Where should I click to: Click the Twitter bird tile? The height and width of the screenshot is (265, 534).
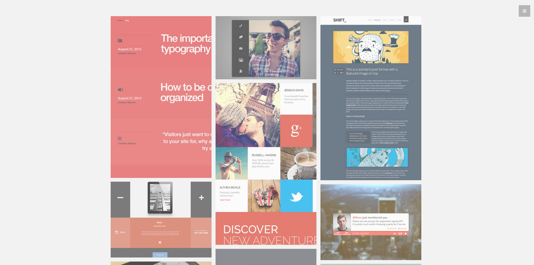pos(296,196)
